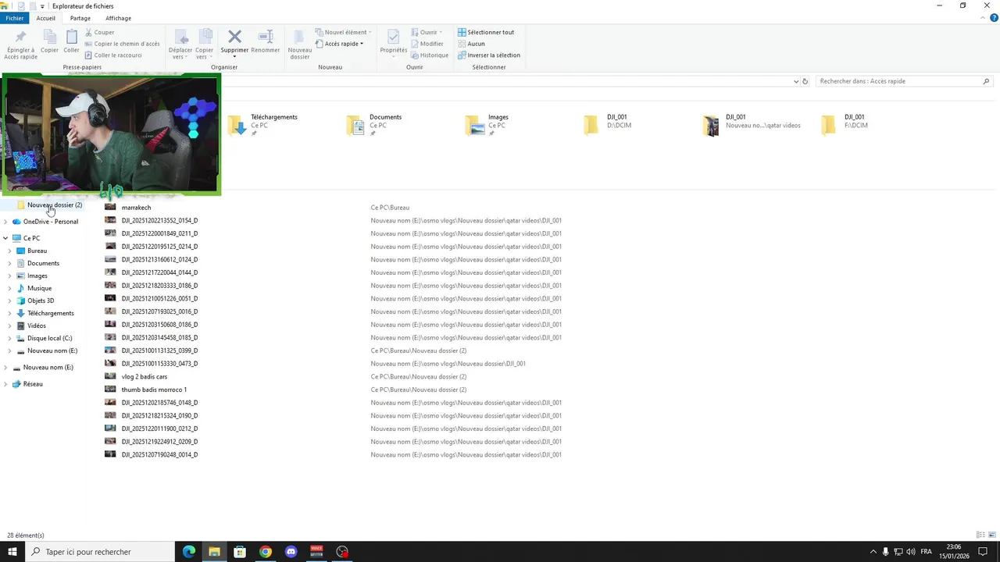The width and height of the screenshot is (1000, 562).
Task: Select Vidéos in navigation tree
Action: (x=36, y=325)
